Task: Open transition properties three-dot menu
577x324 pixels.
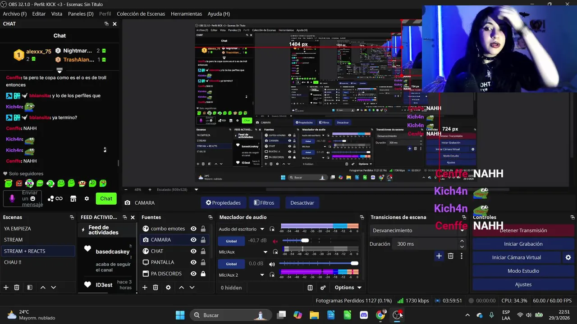Action: [461, 256]
